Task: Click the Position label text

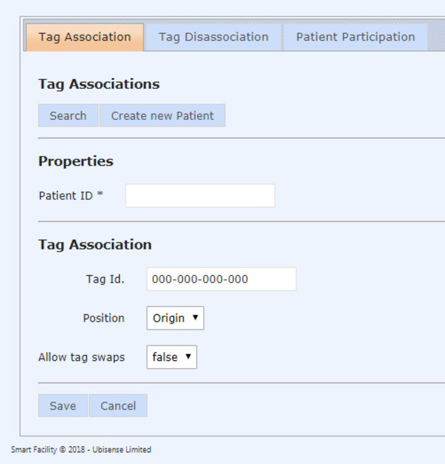Action: [x=104, y=318]
